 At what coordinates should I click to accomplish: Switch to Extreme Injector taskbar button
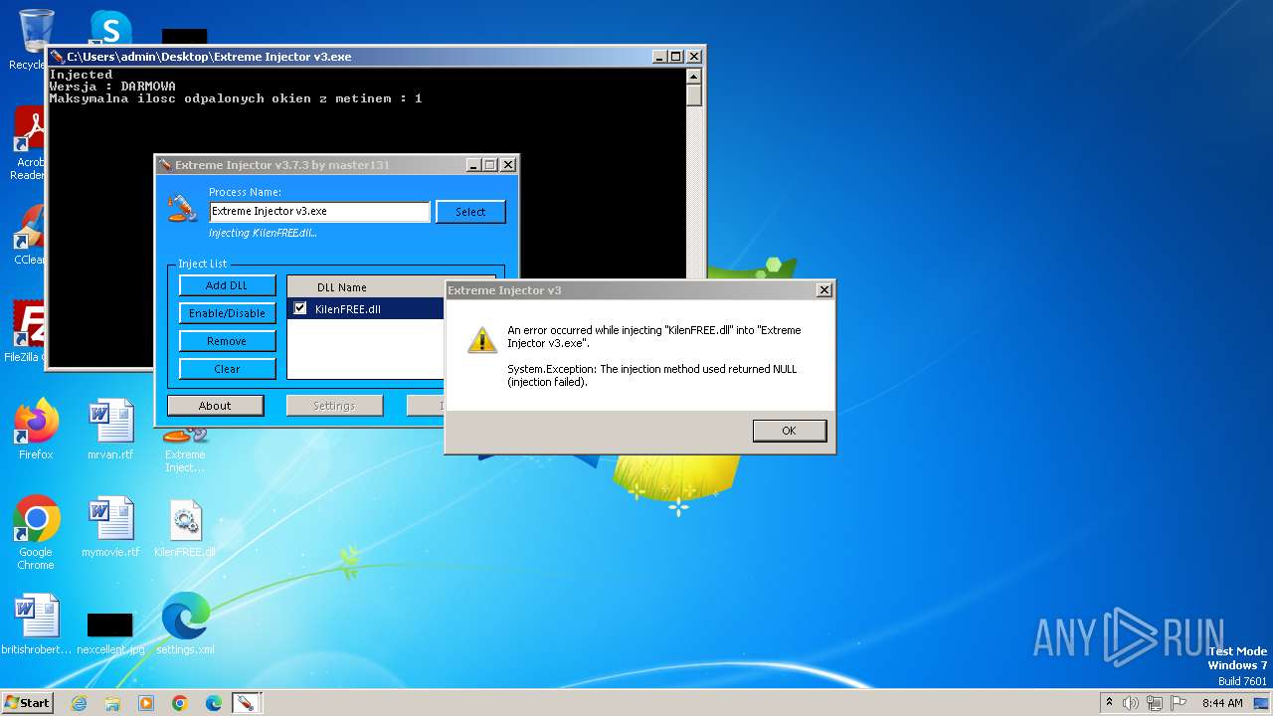[245, 703]
